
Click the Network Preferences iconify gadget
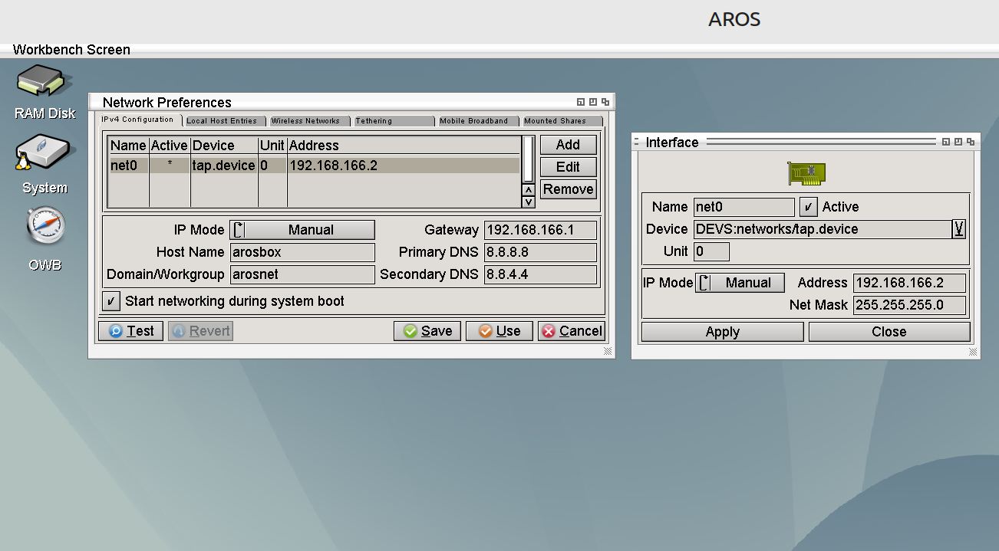(581, 102)
